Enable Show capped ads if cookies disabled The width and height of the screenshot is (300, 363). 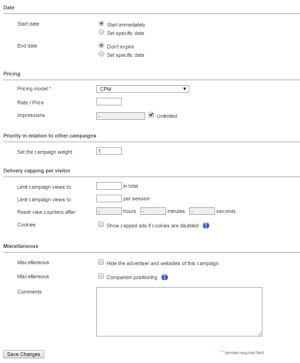point(101,224)
